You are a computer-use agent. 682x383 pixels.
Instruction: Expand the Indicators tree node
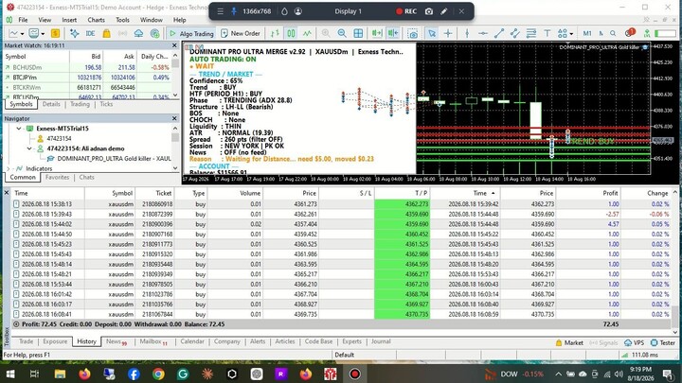9,168
